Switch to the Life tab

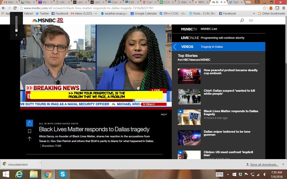(62, 2)
